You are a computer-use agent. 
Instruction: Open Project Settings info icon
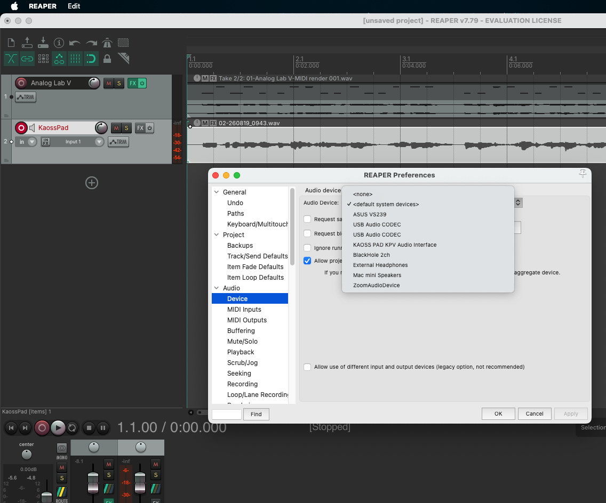tap(59, 43)
